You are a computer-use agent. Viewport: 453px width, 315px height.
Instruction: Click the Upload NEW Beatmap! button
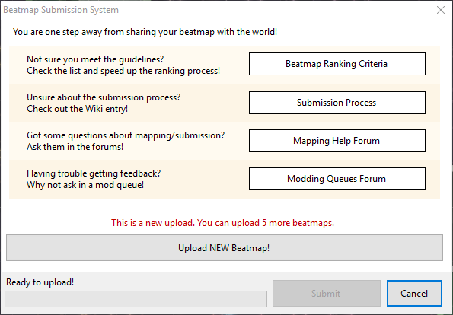[225, 248]
